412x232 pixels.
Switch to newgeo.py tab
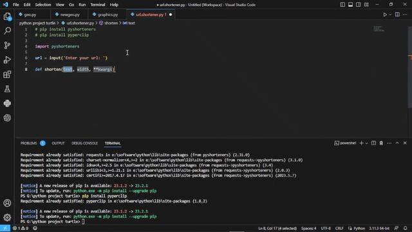70,15
